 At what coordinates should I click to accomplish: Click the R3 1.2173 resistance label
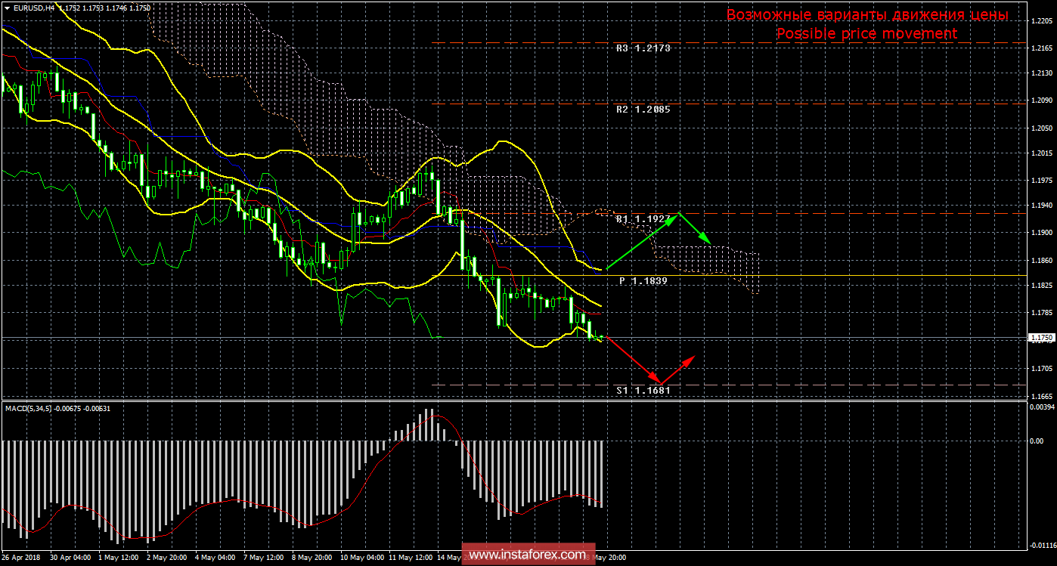pos(643,48)
